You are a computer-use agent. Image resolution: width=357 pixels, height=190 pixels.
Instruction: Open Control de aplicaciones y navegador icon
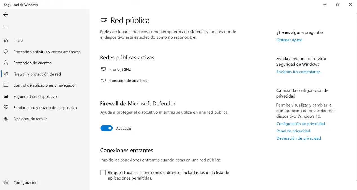6,85
